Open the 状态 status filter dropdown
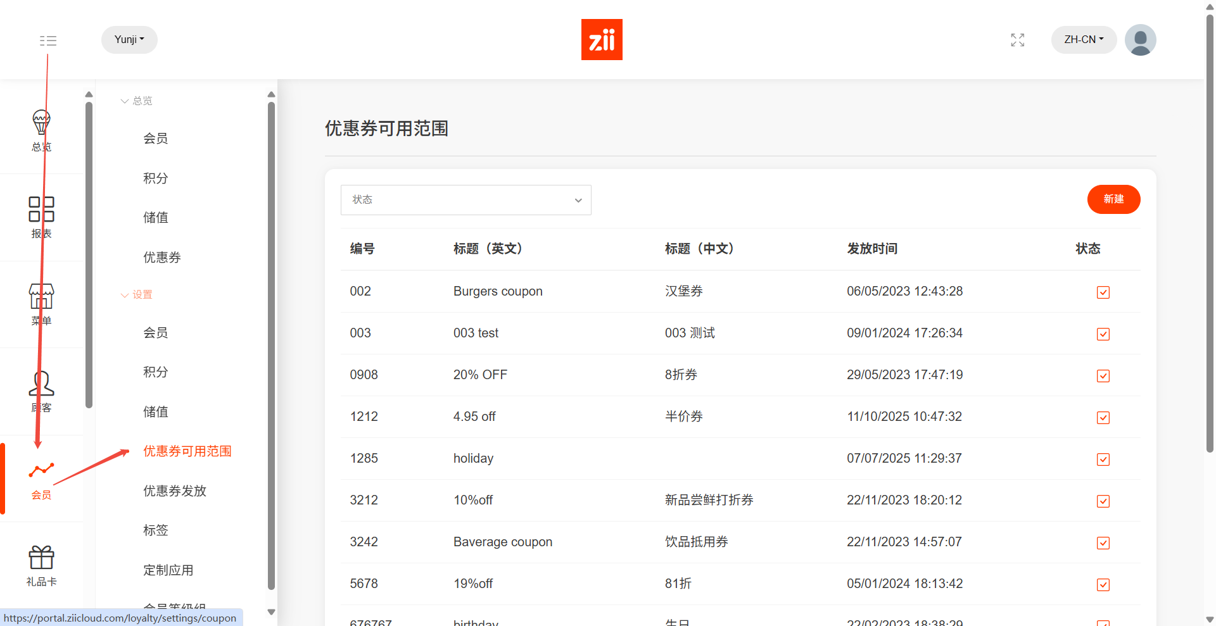1216x626 pixels. click(465, 200)
